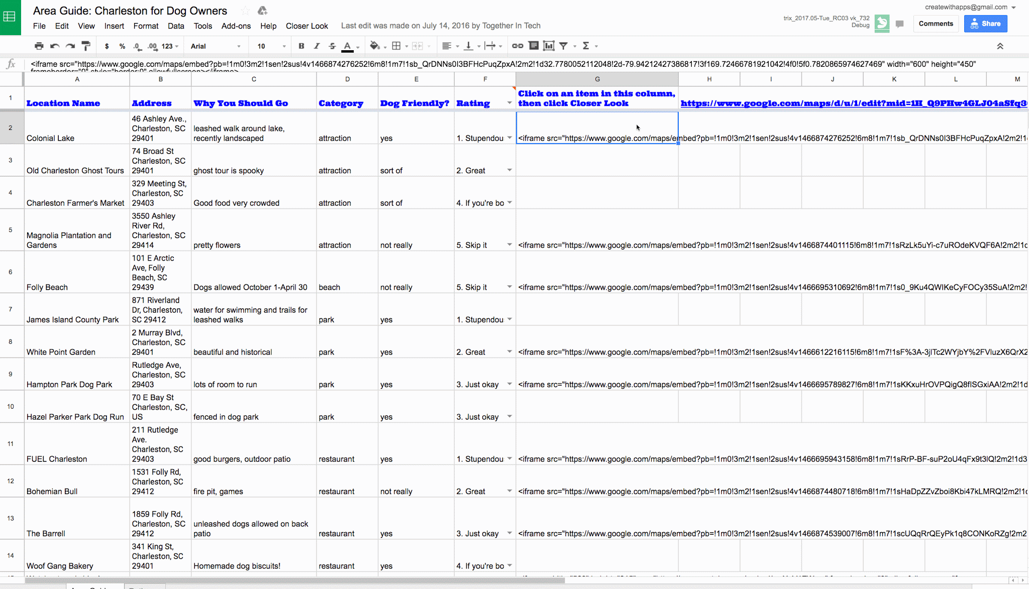Open the 123 number format dropdown
Viewport: 1029px width, 589px height.
(170, 46)
